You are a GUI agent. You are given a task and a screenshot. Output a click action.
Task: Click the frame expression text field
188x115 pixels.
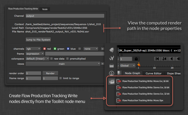75,54
